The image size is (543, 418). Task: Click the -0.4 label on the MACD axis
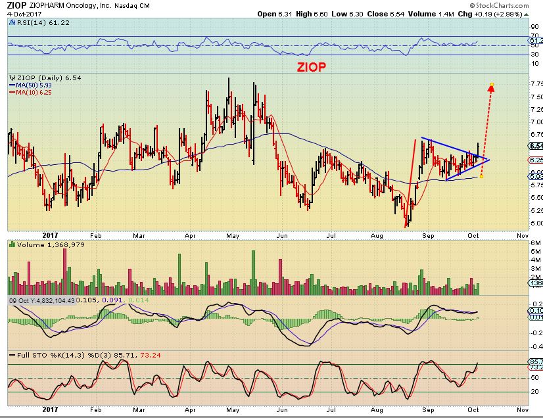[x=537, y=346]
